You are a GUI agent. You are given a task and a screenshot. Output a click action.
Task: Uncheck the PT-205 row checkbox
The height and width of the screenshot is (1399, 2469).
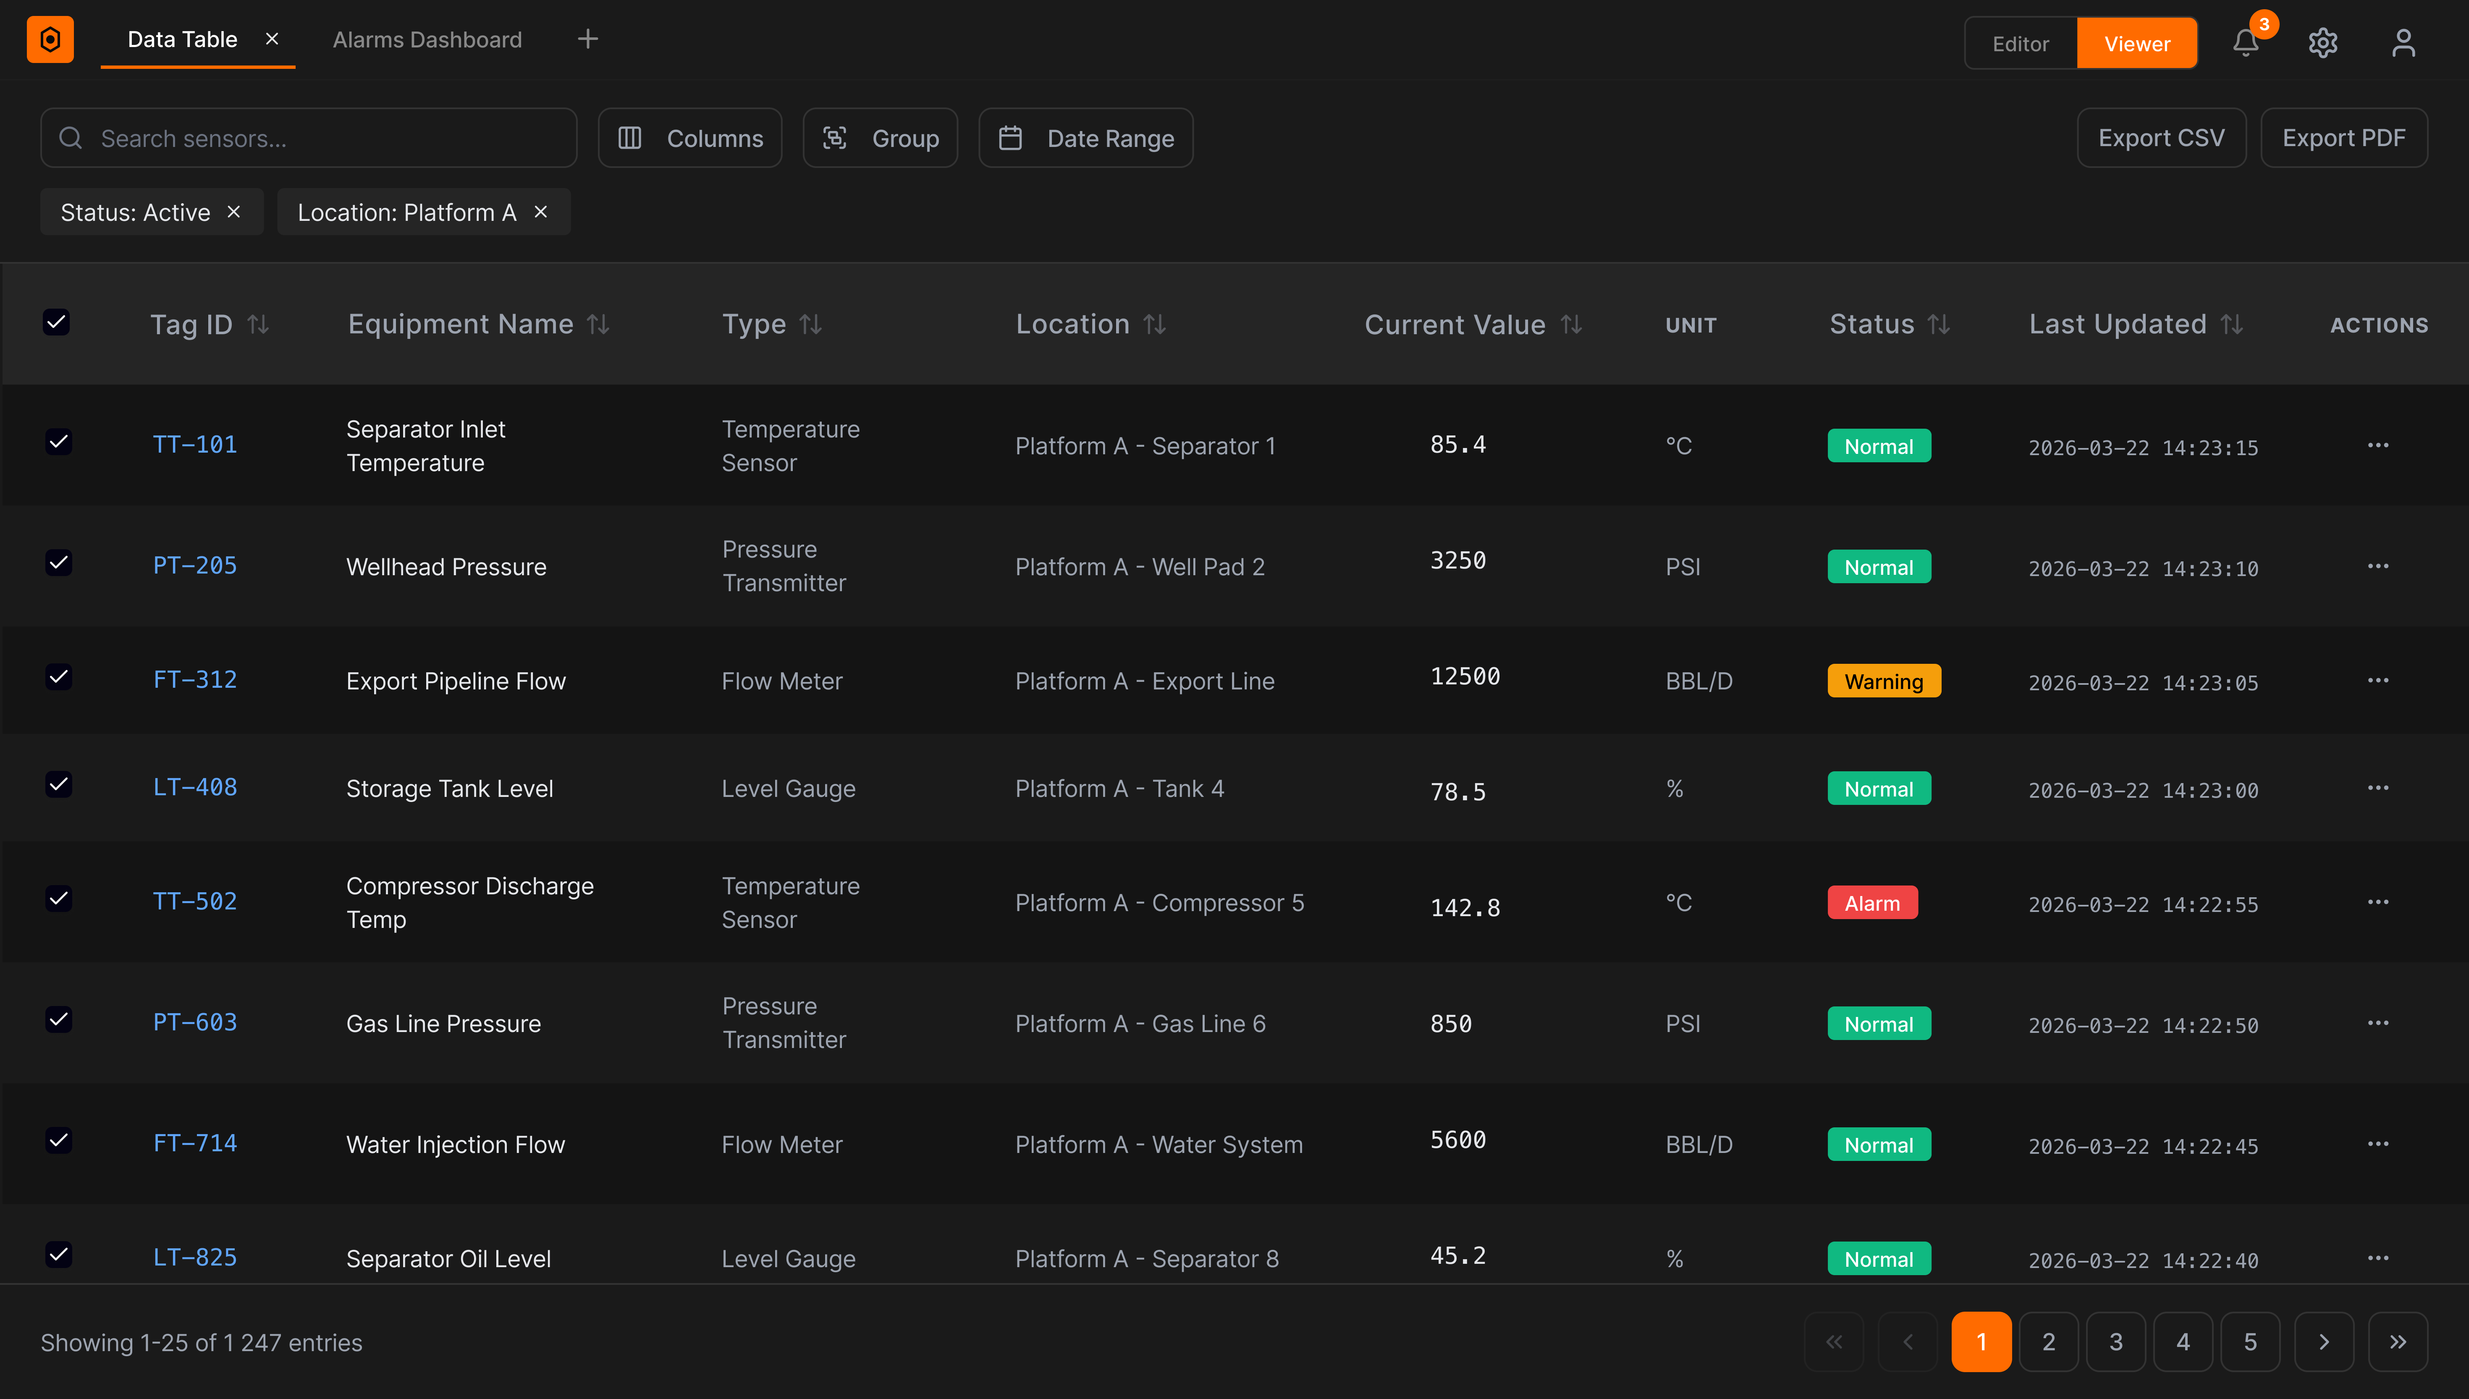pos(59,562)
